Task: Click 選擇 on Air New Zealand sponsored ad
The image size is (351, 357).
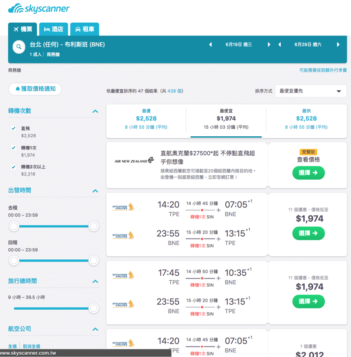Action: 308,173
